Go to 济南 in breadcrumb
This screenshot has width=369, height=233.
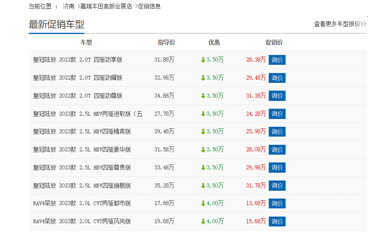point(69,7)
